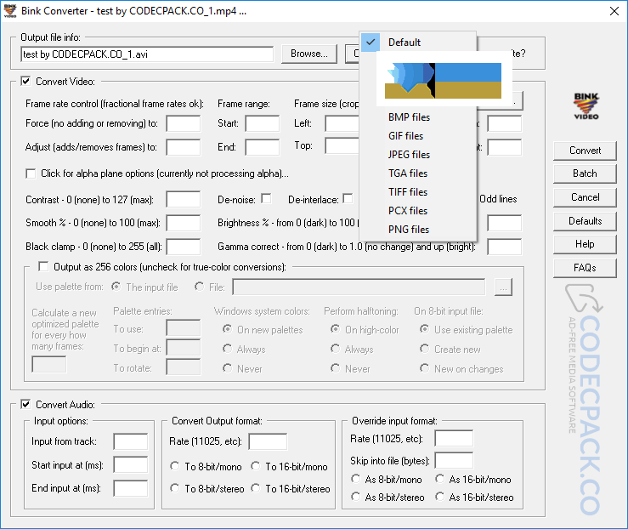Reset settings with Defaults button

[585, 221]
